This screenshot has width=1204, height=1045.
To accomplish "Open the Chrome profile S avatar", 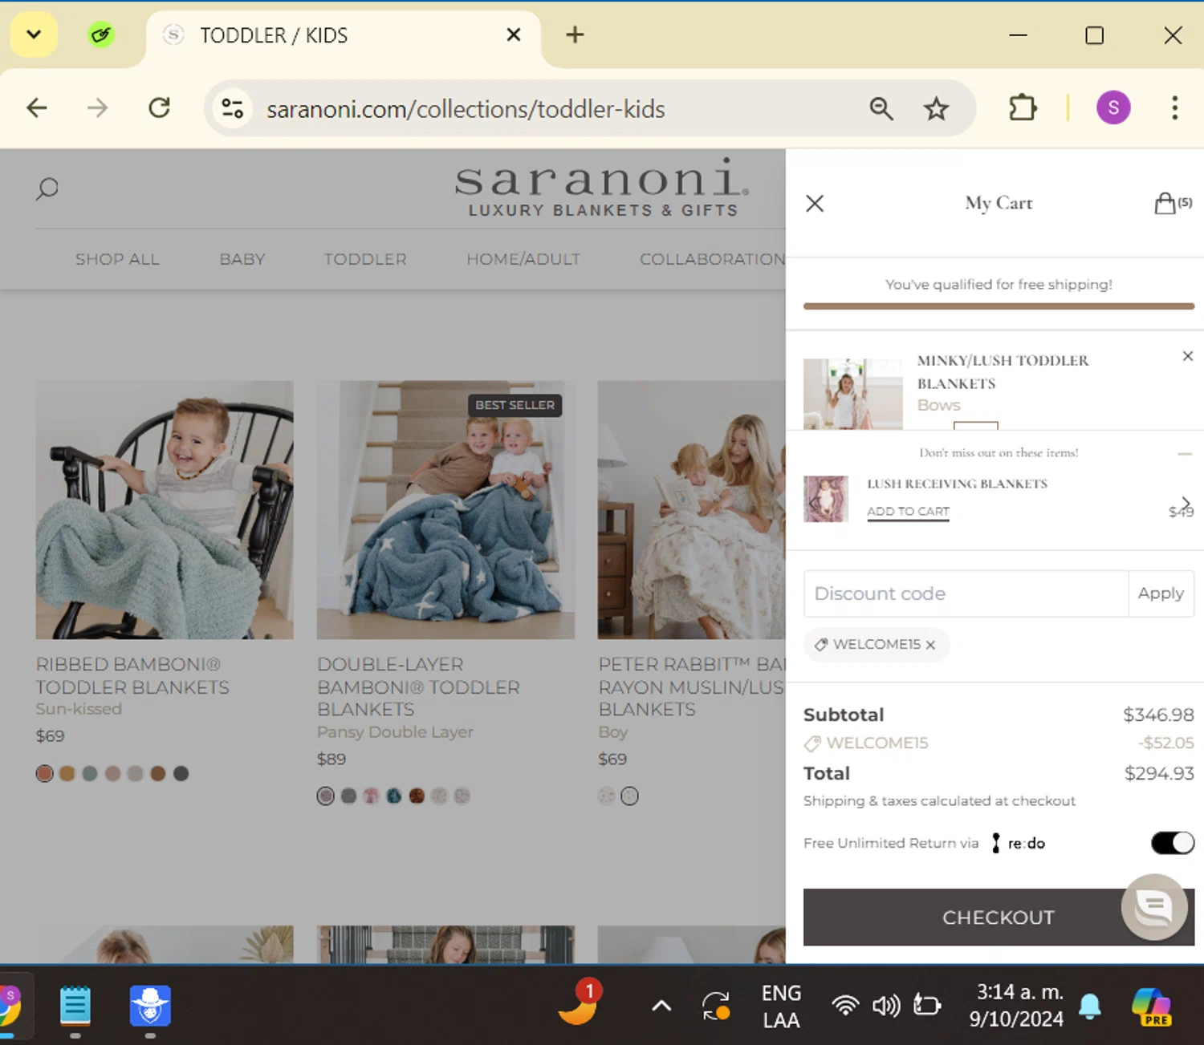I will (1113, 107).
